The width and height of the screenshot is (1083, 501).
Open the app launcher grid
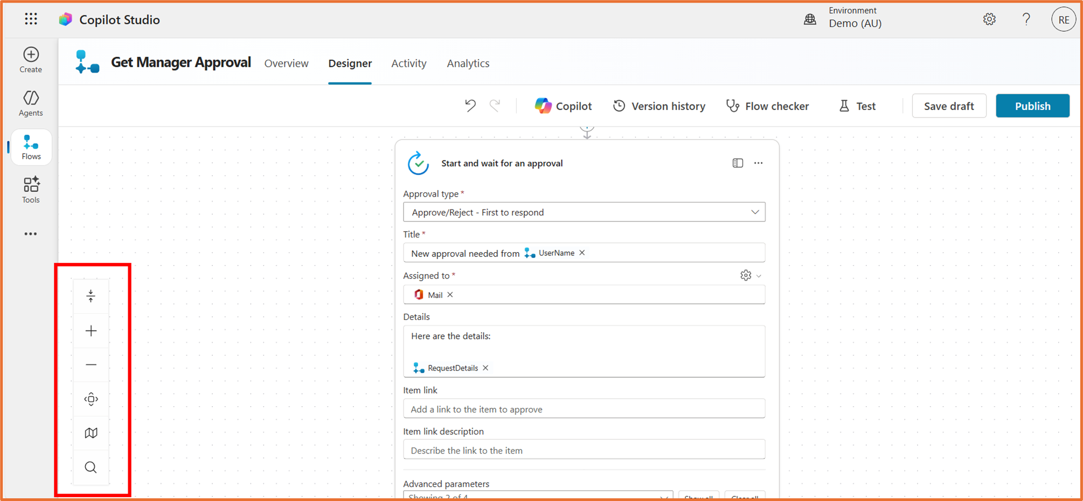[31, 19]
